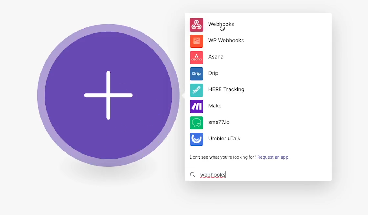The image size is (368, 215).
Task: Click the Webhooks app icon
Action: (x=196, y=25)
